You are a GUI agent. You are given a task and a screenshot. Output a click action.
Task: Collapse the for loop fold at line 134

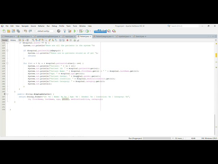point(7,63)
